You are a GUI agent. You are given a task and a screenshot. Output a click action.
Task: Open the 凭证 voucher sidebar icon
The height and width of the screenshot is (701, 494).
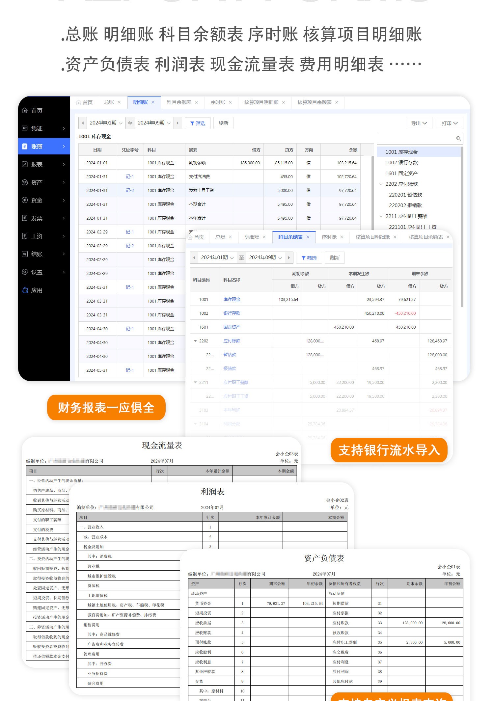(x=25, y=128)
